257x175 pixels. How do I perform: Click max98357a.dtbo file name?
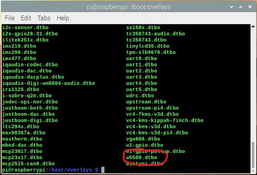click(24, 133)
